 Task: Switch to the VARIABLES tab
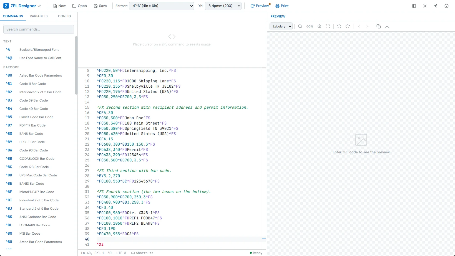coord(39,16)
